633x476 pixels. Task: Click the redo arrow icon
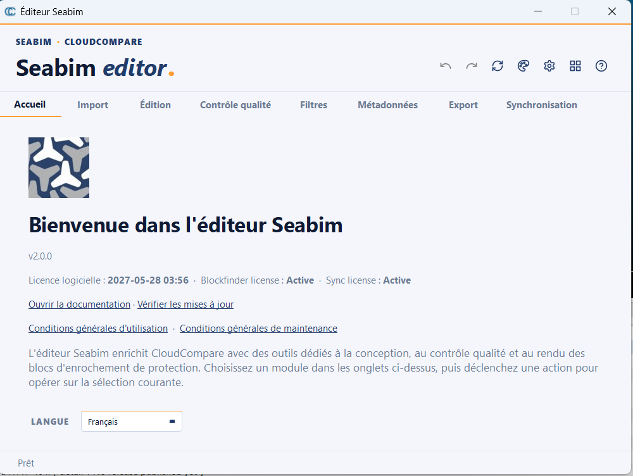(x=472, y=66)
